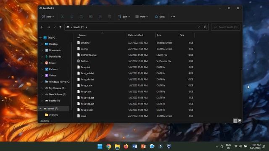
Task: Open PowerPoint from taskbar
Action: click(143, 146)
